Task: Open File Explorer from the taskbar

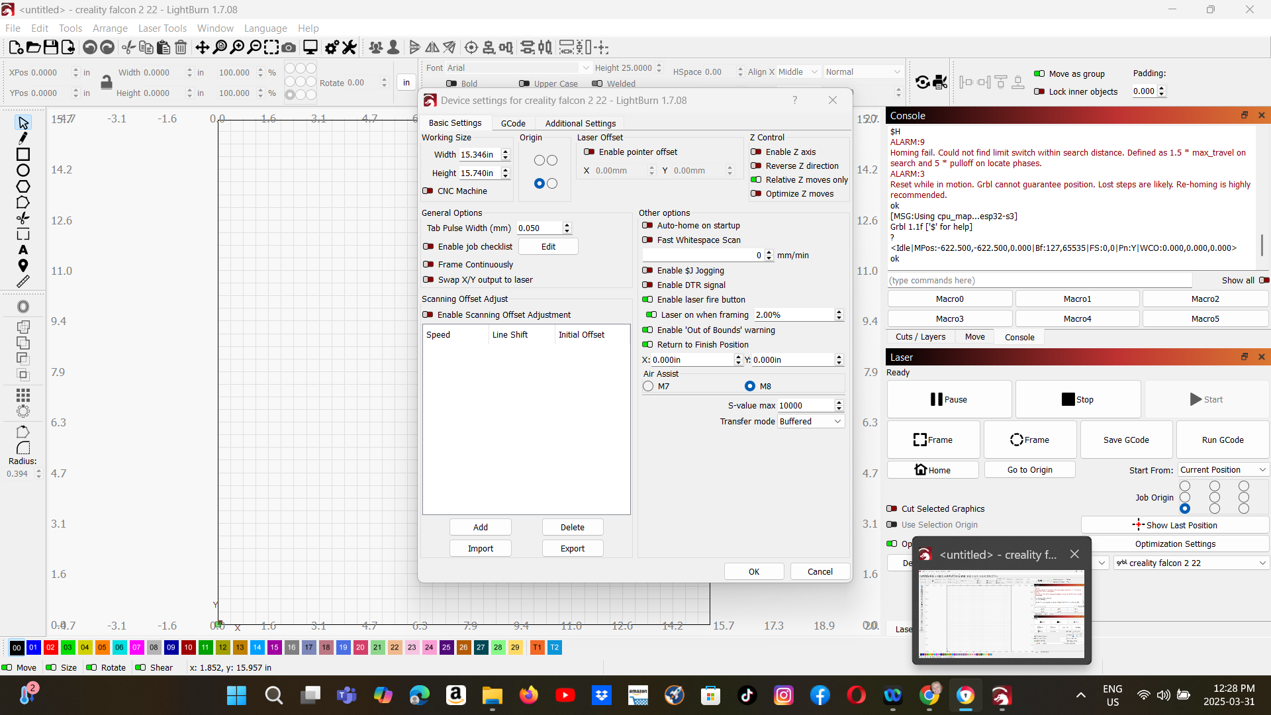Action: (492, 695)
